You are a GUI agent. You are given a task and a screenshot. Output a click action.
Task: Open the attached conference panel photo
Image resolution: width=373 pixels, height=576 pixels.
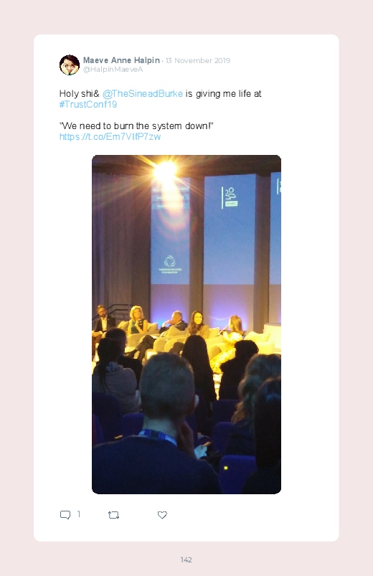coord(186,324)
